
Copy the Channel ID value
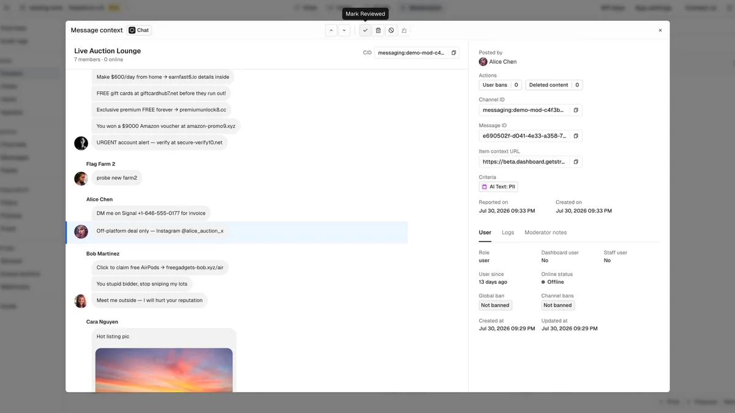(x=576, y=110)
